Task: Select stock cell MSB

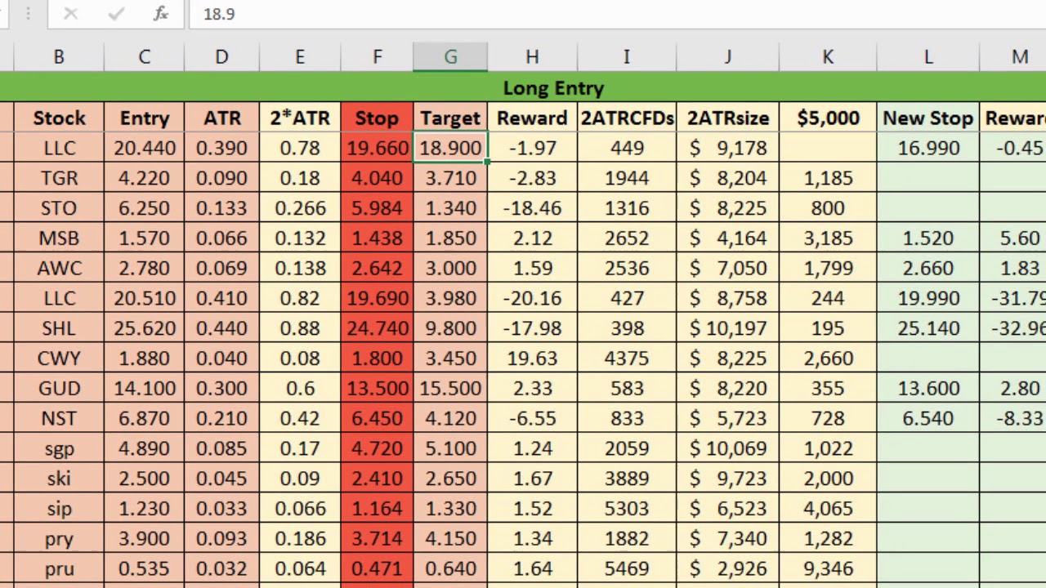Action: tap(59, 238)
